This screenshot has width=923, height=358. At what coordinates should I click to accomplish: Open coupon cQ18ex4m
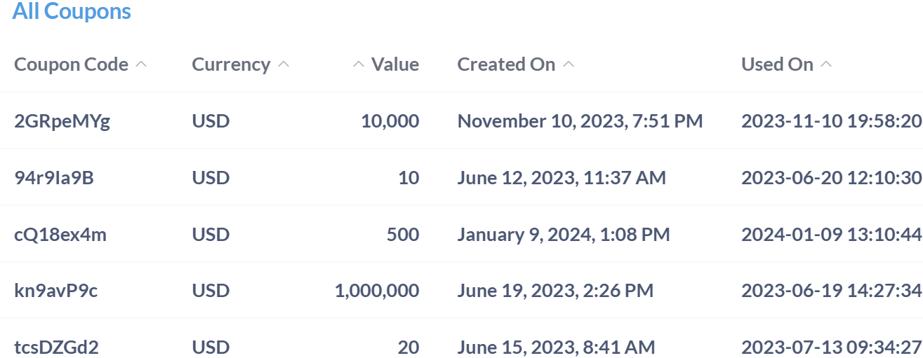tap(60, 234)
